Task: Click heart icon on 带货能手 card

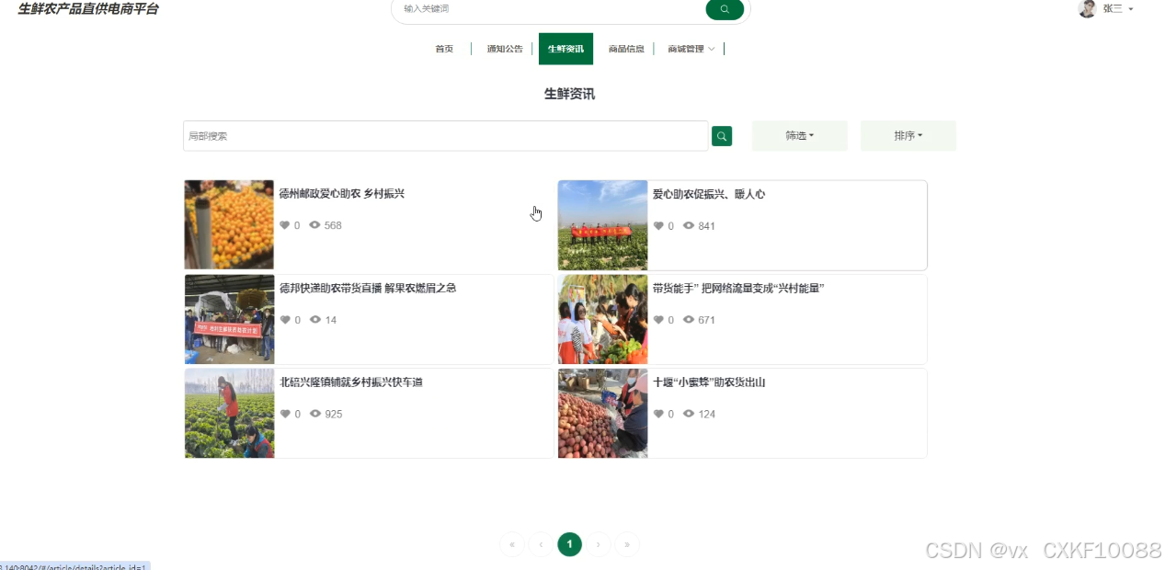Action: click(658, 320)
